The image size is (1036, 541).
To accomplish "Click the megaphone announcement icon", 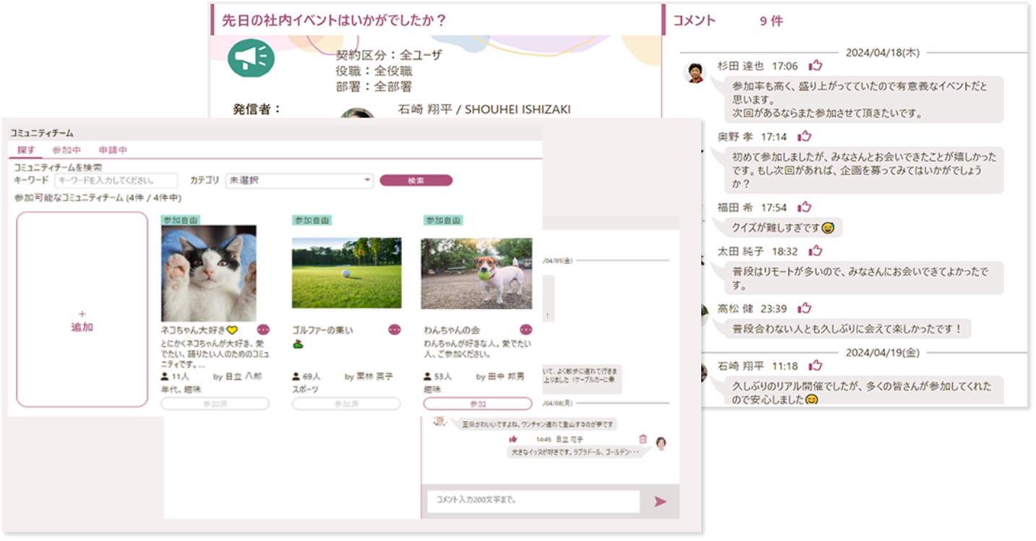I will pos(251,58).
